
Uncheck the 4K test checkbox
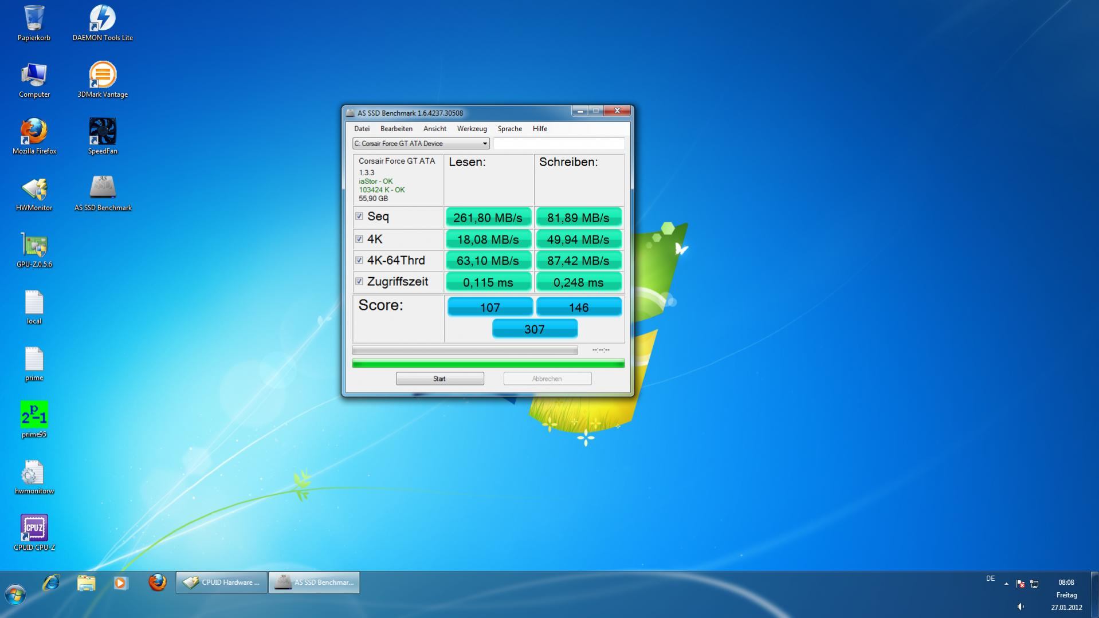coord(359,239)
